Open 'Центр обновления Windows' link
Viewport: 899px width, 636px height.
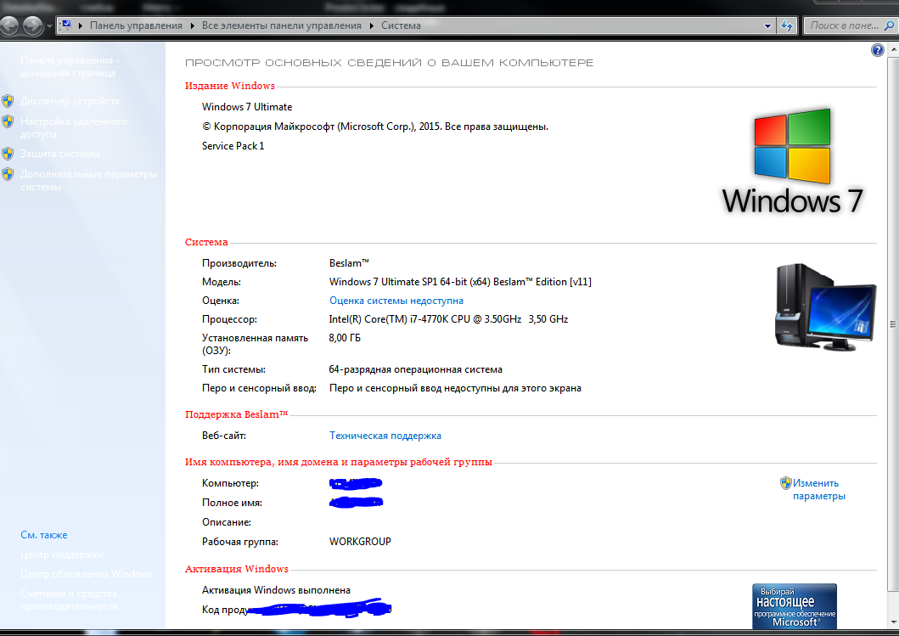87,574
